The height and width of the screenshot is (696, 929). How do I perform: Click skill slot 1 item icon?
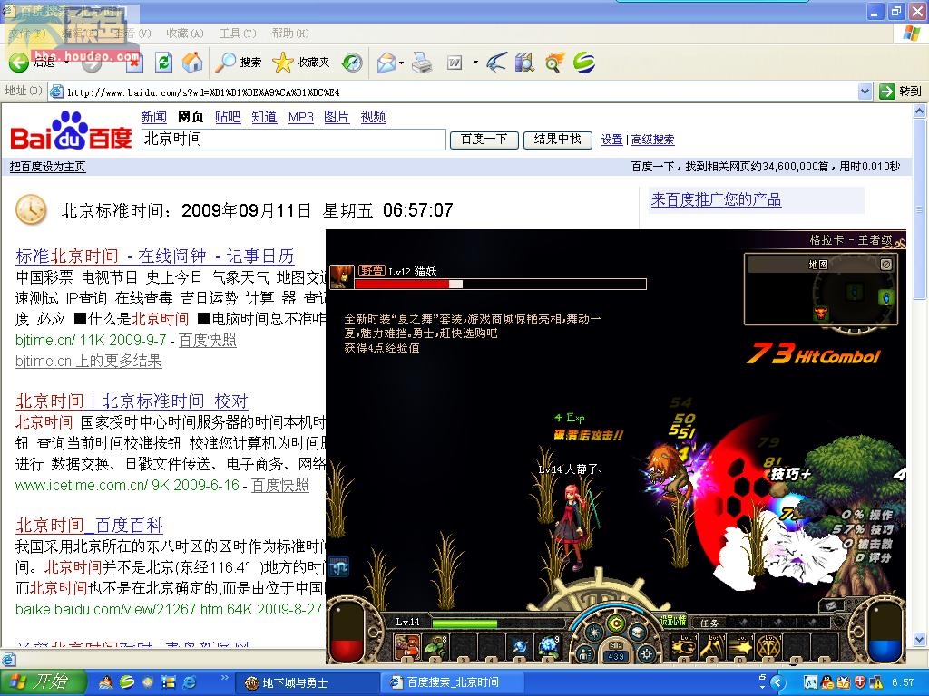click(x=407, y=647)
